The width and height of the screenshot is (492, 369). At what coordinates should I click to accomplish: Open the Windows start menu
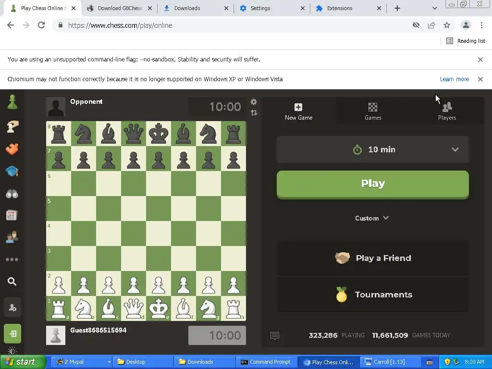point(23,362)
